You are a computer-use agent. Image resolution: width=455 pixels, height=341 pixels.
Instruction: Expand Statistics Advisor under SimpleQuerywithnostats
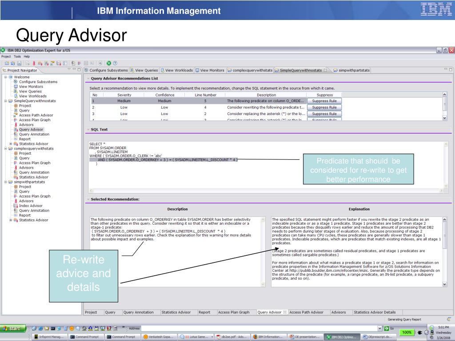[11, 144]
